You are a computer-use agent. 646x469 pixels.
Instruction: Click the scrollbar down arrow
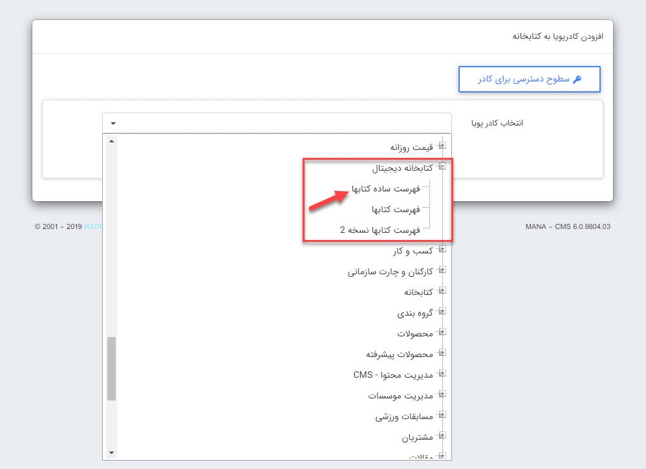(111, 453)
